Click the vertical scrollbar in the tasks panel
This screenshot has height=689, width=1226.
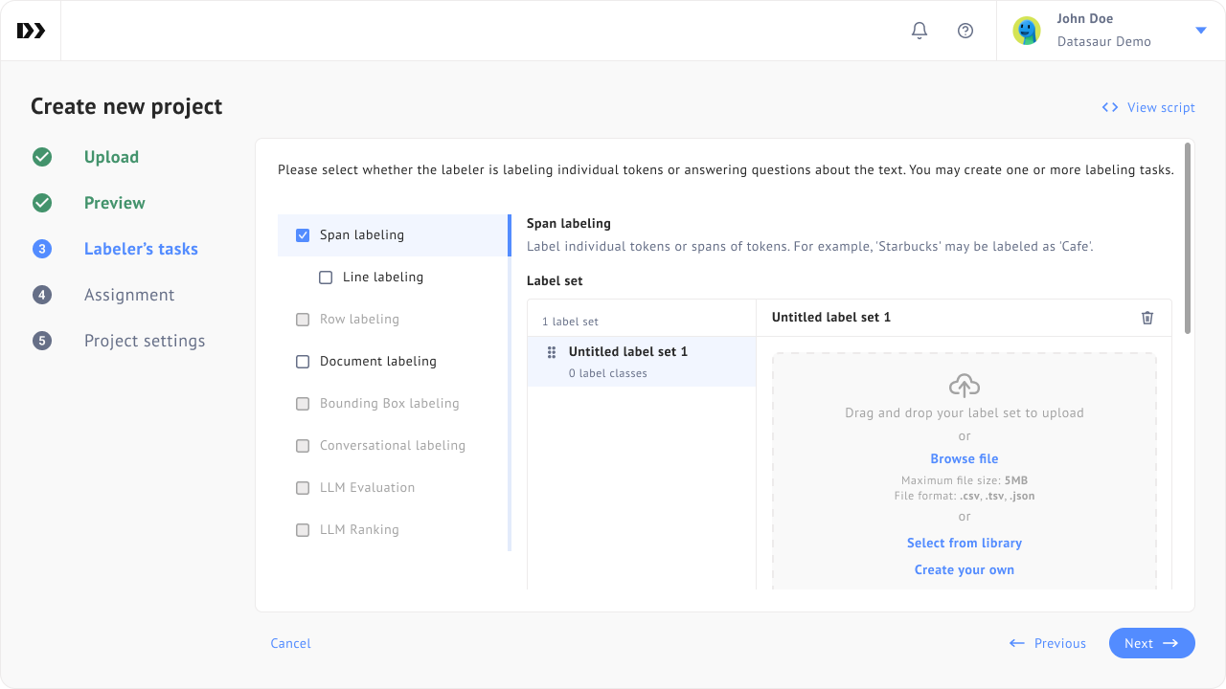[x=1188, y=239]
